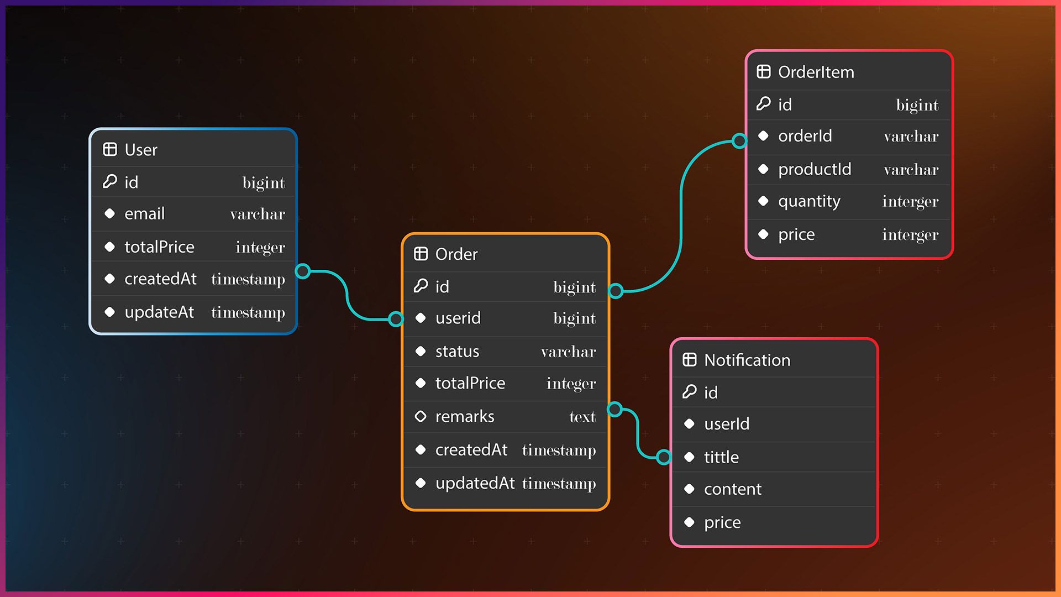Select the User table title
This screenshot has height=597, width=1061.
click(x=141, y=150)
